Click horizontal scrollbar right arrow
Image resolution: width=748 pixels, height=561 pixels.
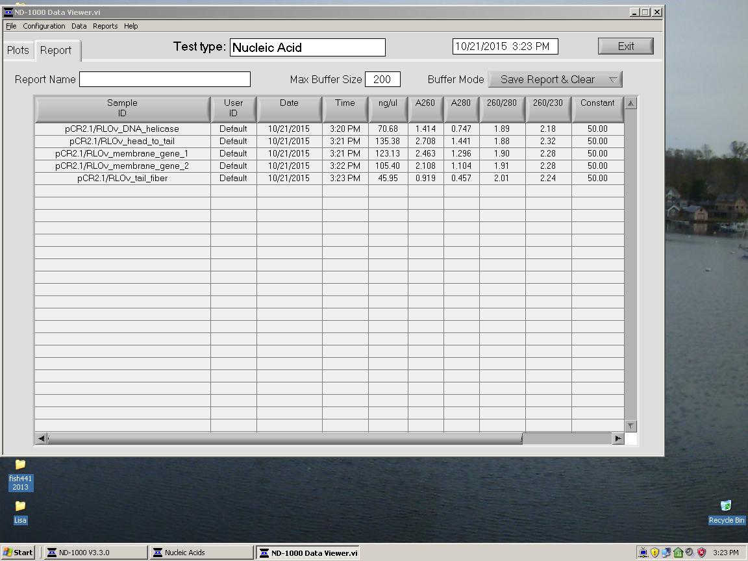click(618, 438)
